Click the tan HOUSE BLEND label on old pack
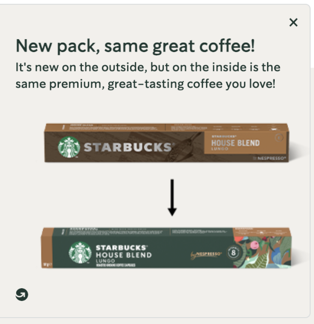The image size is (314, 324). 245,143
